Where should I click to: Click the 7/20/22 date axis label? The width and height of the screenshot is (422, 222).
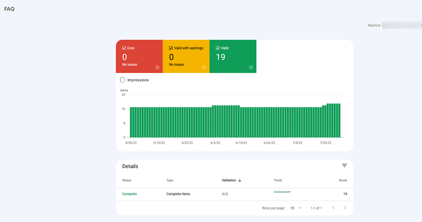(x=326, y=143)
